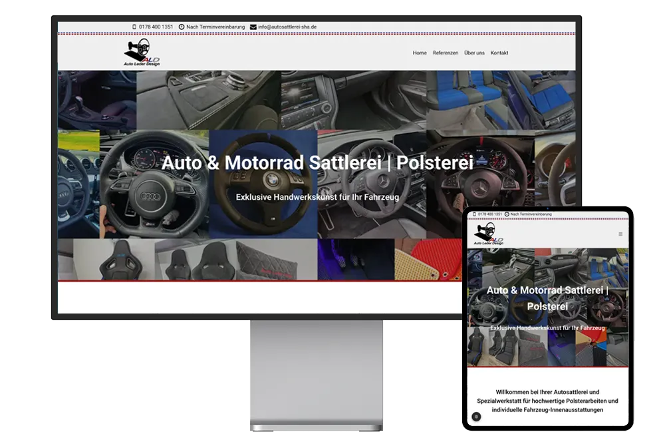Click the clock icon on the tablet top bar
The height and width of the screenshot is (444, 665).
click(x=507, y=214)
